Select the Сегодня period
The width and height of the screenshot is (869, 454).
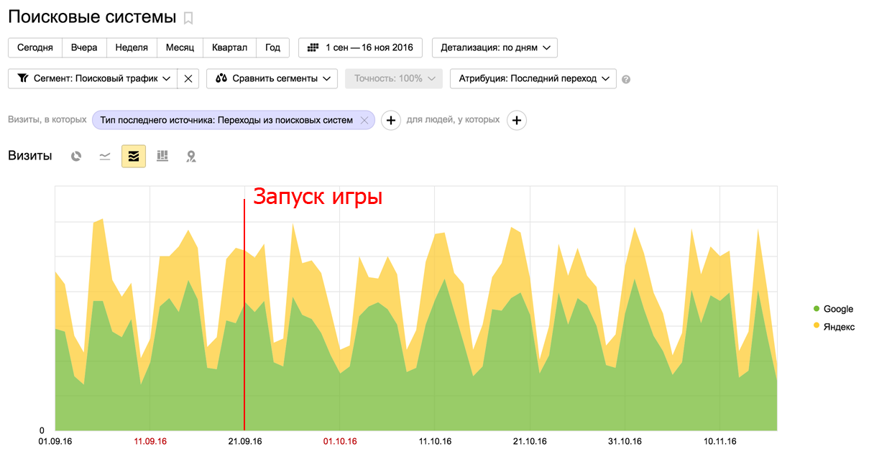coord(35,47)
